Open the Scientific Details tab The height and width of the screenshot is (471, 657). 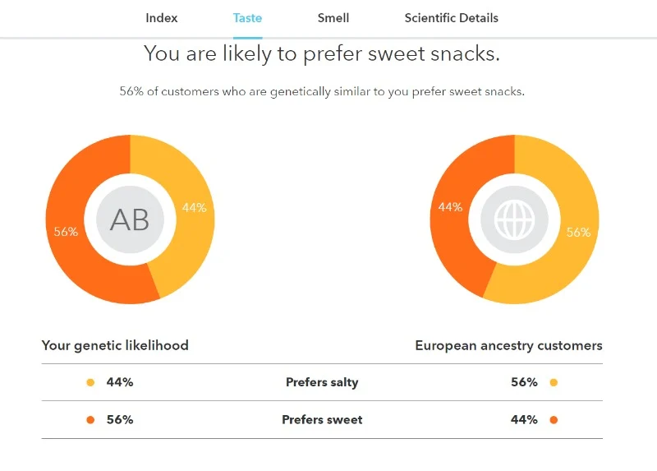point(451,18)
